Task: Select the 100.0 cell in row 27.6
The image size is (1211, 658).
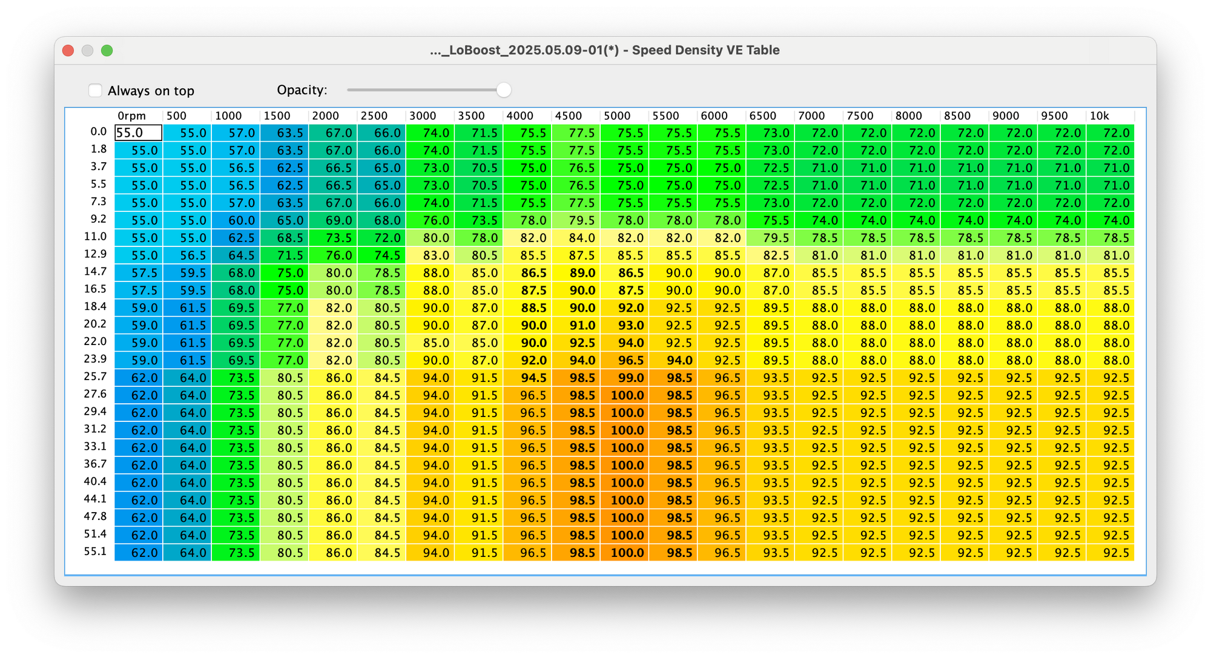Action: coord(624,395)
